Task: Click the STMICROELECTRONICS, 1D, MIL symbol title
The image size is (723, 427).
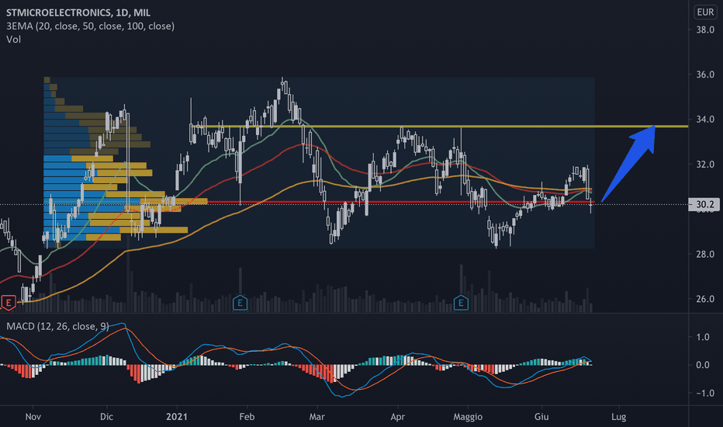Action: 78,12
